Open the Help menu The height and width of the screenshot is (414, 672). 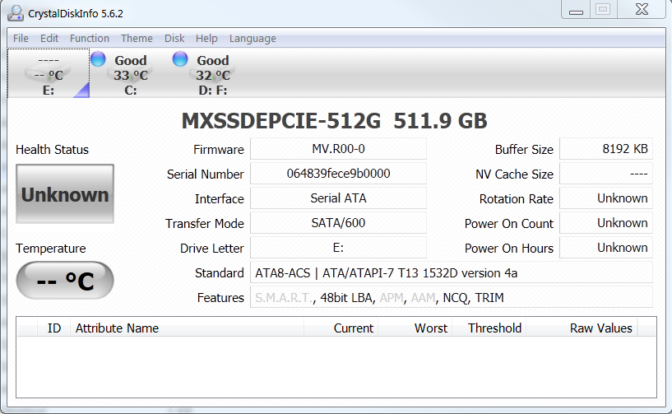(206, 39)
